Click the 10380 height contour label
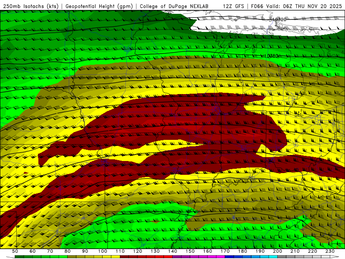This screenshot has width=345, height=259. (271, 56)
